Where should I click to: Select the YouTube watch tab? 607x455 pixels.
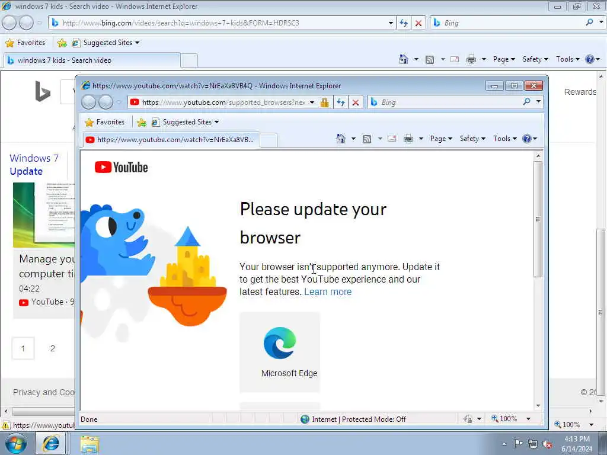point(171,140)
